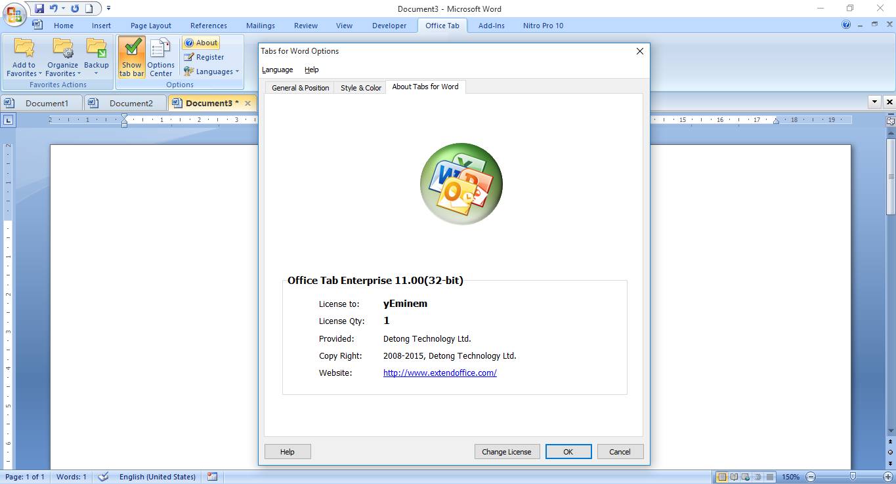This screenshot has width=896, height=484.
Task: Switch to Style & Color tab
Action: 360,87
